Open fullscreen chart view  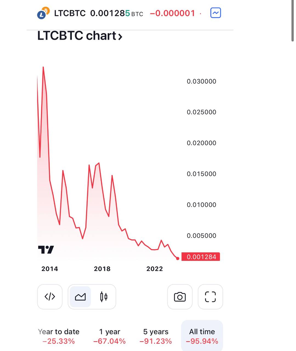pos(210,297)
